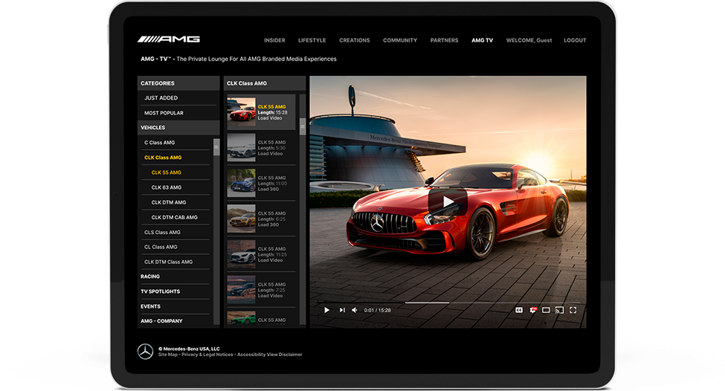Open Accessibility View Disclaimer link
The height and width of the screenshot is (391, 725).
(x=270, y=355)
